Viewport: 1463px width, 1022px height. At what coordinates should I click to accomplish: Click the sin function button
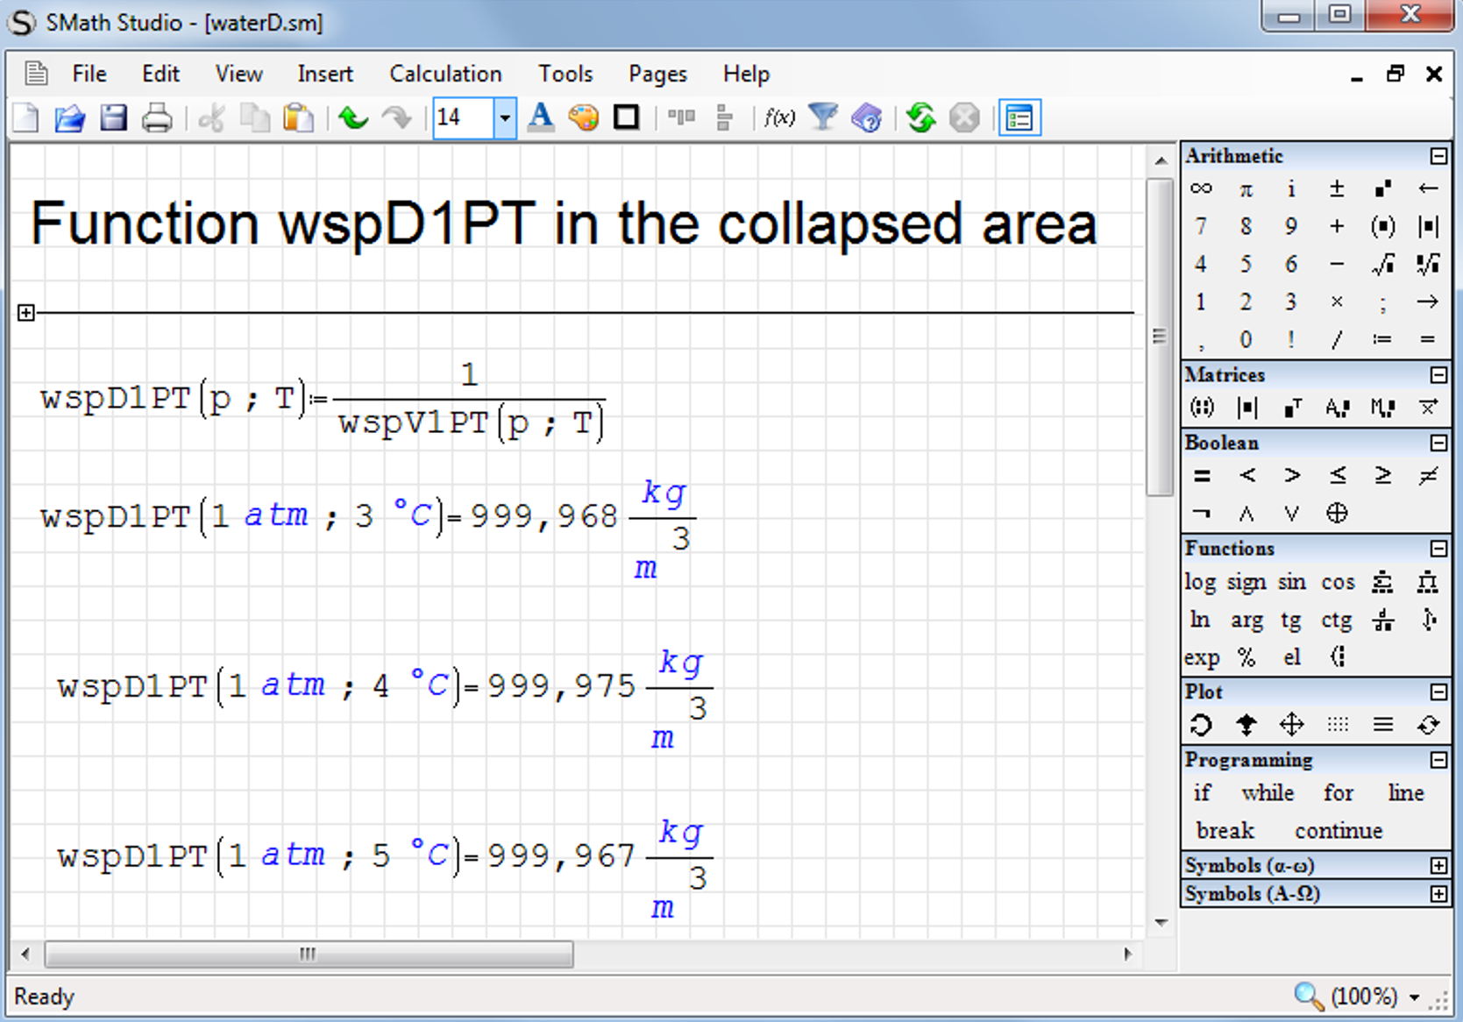pyautogui.click(x=1292, y=582)
